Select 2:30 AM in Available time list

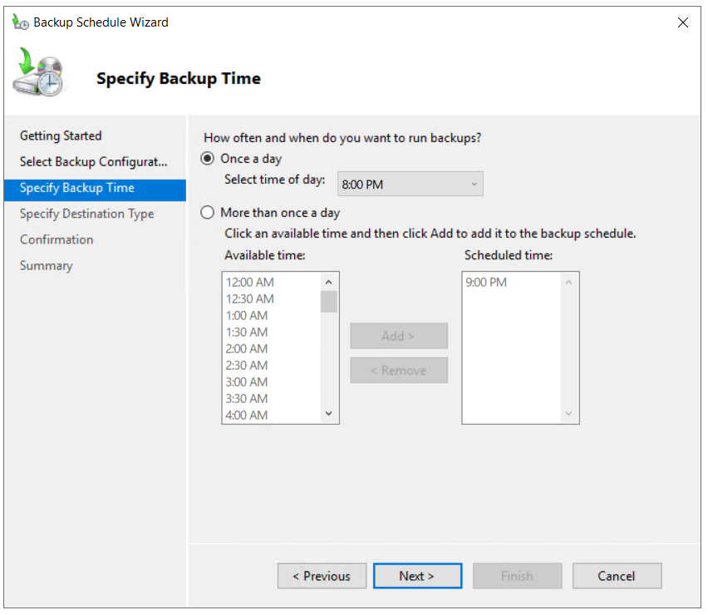click(247, 366)
